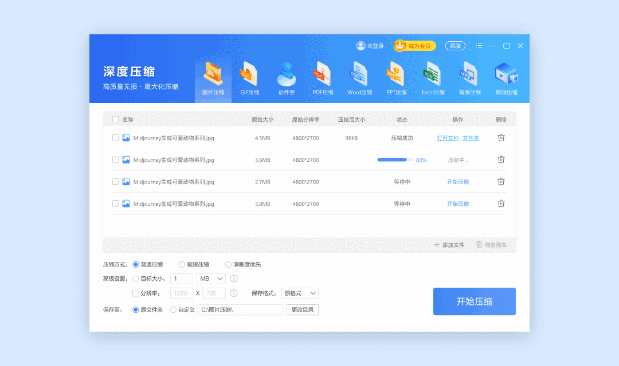Choose the PPT压缩 tool
The image size is (619, 366).
pyautogui.click(x=396, y=77)
